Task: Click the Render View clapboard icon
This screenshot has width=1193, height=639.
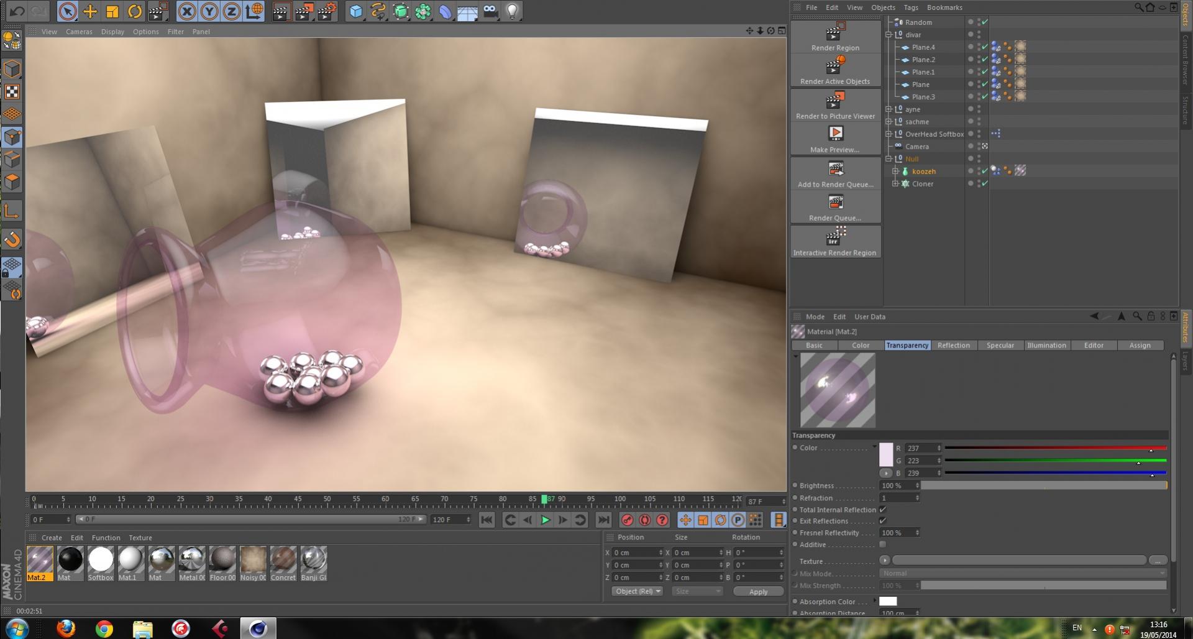Action: click(281, 11)
